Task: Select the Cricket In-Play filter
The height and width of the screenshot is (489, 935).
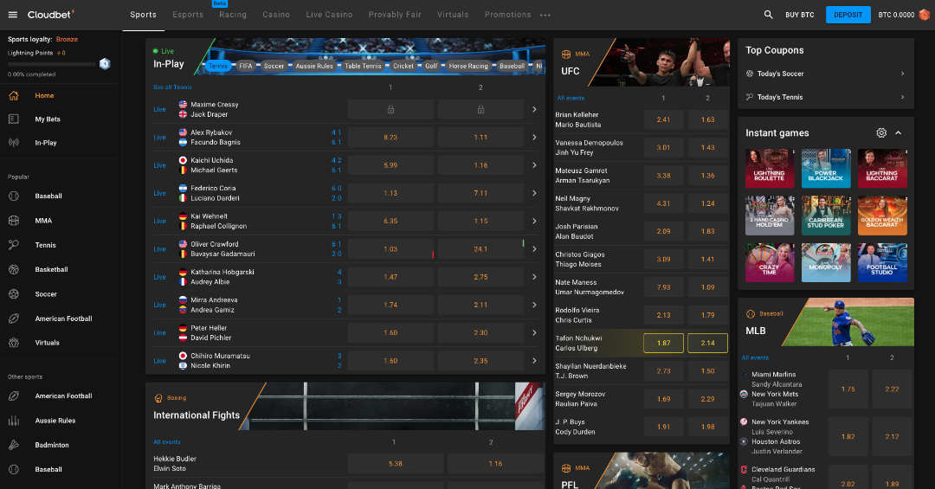Action: 403,66
